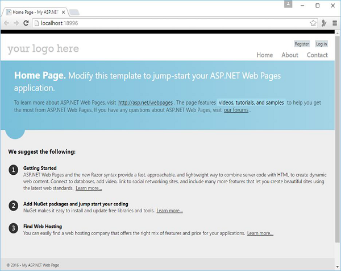Open the http://asp.net/webpages link
This screenshot has width=341, height=271.
pyautogui.click(x=145, y=102)
